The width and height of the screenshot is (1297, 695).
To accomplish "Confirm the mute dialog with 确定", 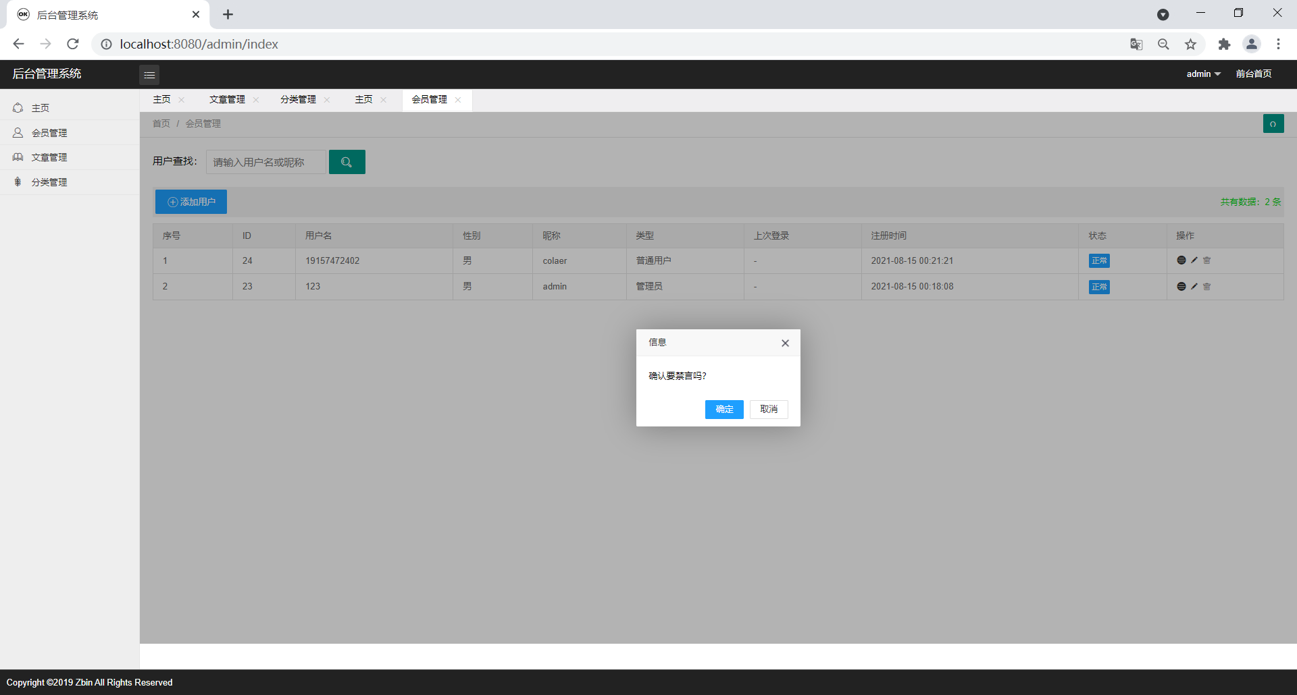I will (724, 410).
